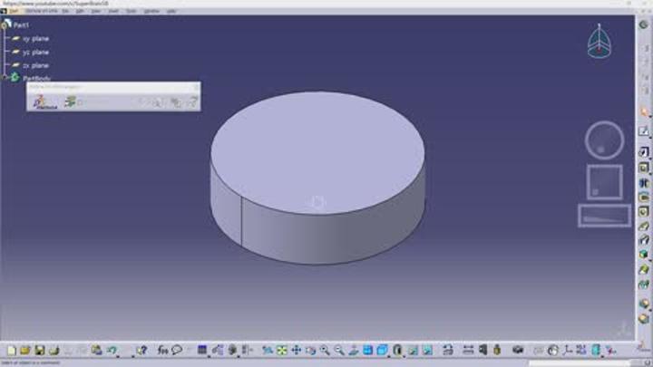653x367 pixels.
Task: Click the Hide/Show icon
Action: (x=413, y=351)
